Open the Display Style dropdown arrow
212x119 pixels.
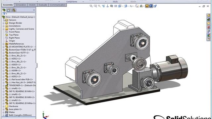click(x=128, y=6)
